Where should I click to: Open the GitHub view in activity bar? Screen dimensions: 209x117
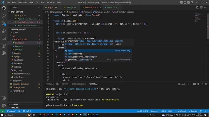pos(4,53)
